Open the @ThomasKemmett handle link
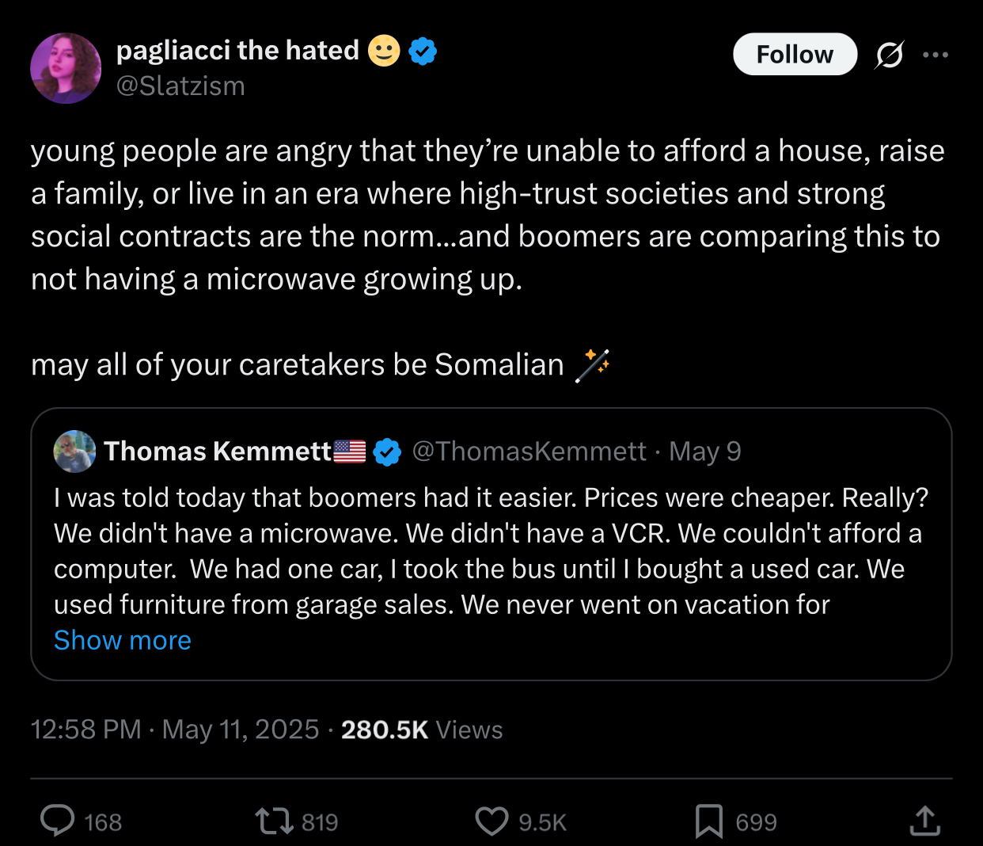 [x=529, y=452]
